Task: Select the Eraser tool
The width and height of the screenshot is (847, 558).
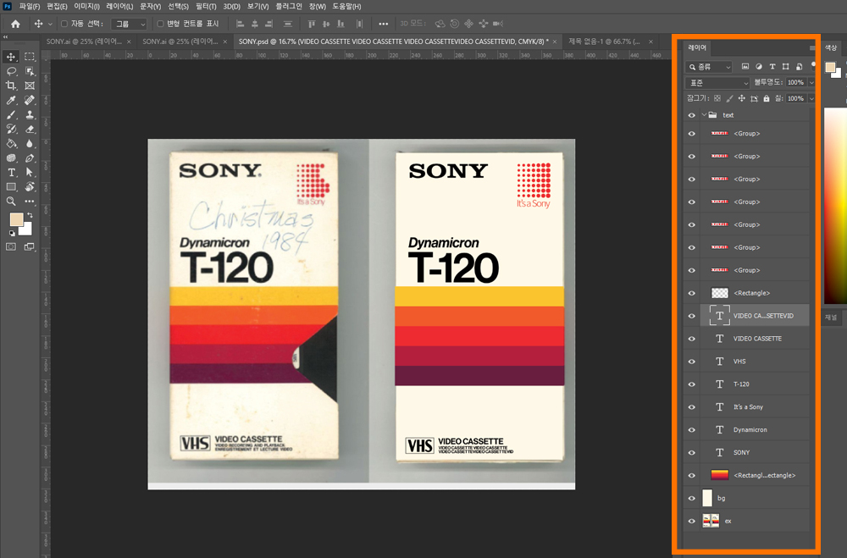Action: (30, 129)
